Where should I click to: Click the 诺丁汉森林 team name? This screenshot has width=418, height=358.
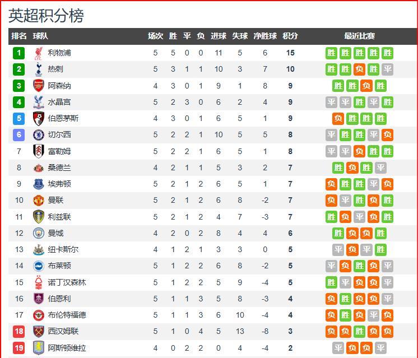coord(67,282)
